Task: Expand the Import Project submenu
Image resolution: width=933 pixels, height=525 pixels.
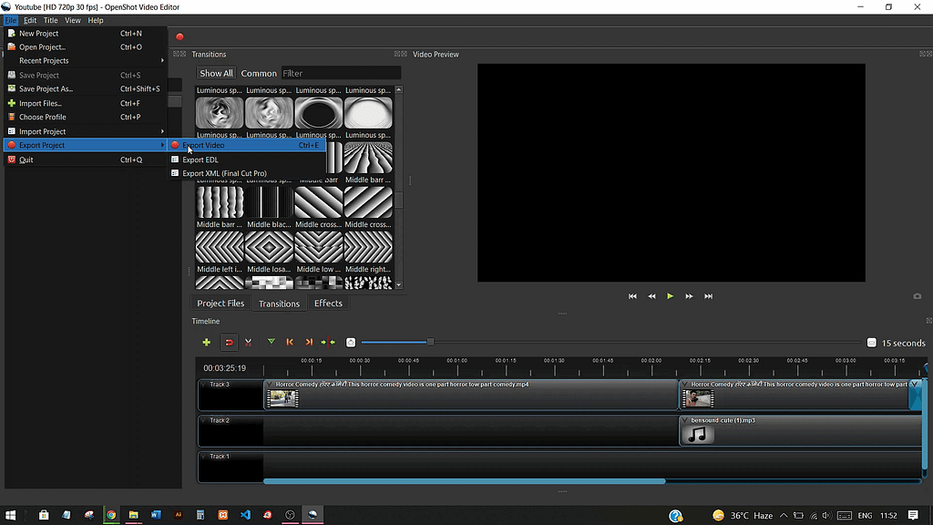Action: (43, 130)
